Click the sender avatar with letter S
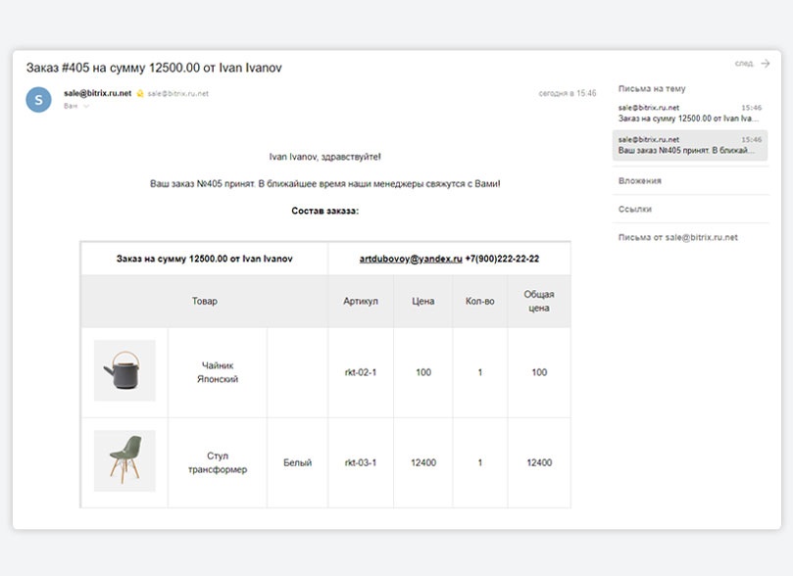Image resolution: width=793 pixels, height=576 pixels. (39, 99)
